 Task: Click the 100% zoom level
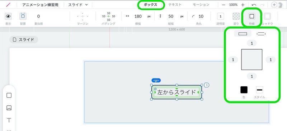pos(233,5)
